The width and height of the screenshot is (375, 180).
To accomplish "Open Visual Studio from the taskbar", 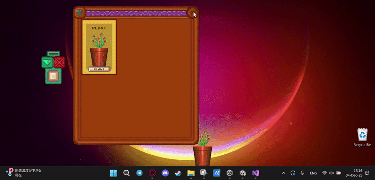I will [x=255, y=173].
